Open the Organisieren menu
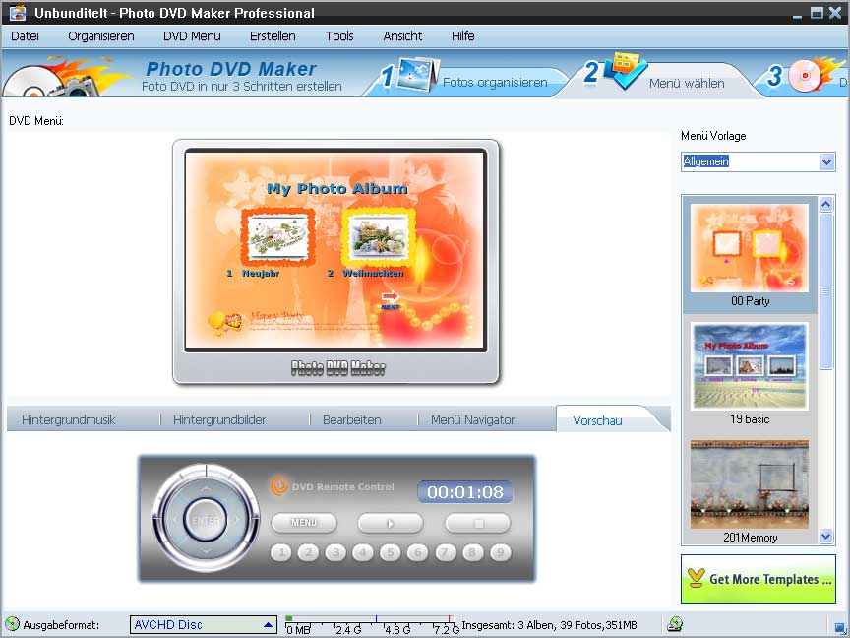The height and width of the screenshot is (638, 850). pos(101,36)
